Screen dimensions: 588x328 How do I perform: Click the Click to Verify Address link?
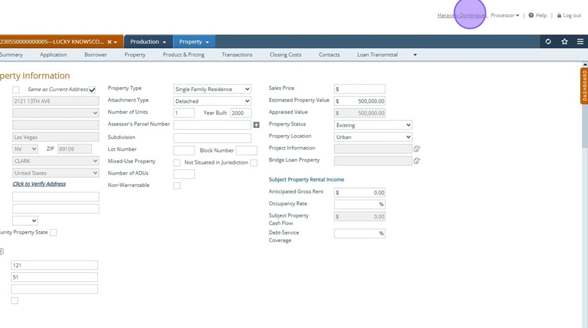click(39, 184)
